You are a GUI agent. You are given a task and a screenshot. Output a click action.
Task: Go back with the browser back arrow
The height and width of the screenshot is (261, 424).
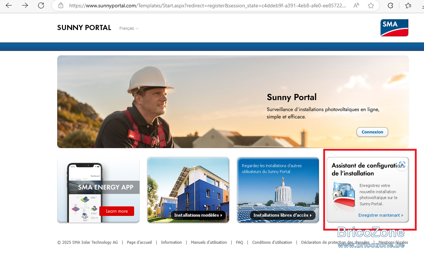[x=9, y=5]
